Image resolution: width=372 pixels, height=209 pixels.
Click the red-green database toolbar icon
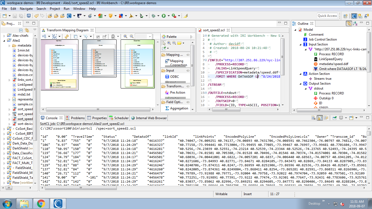pos(100,16)
